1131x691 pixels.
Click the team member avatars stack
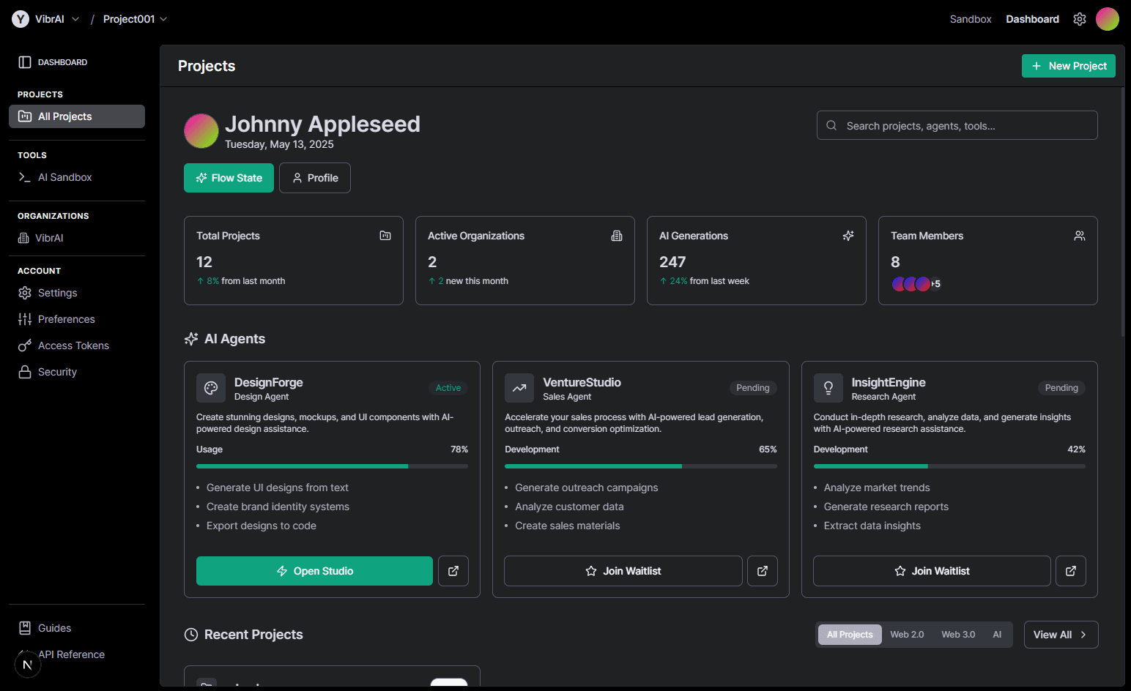click(x=916, y=284)
